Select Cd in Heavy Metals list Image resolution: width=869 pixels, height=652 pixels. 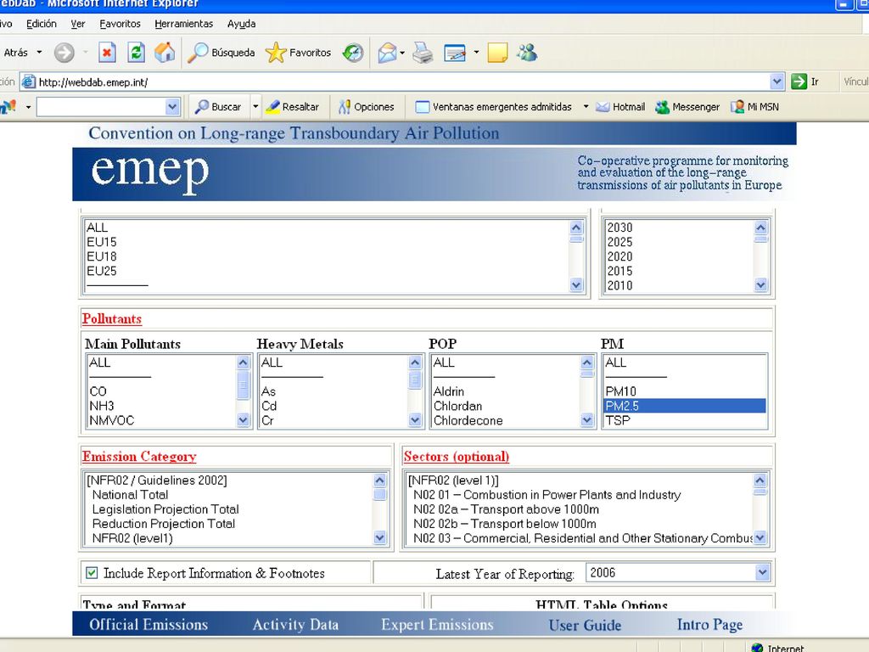269,406
